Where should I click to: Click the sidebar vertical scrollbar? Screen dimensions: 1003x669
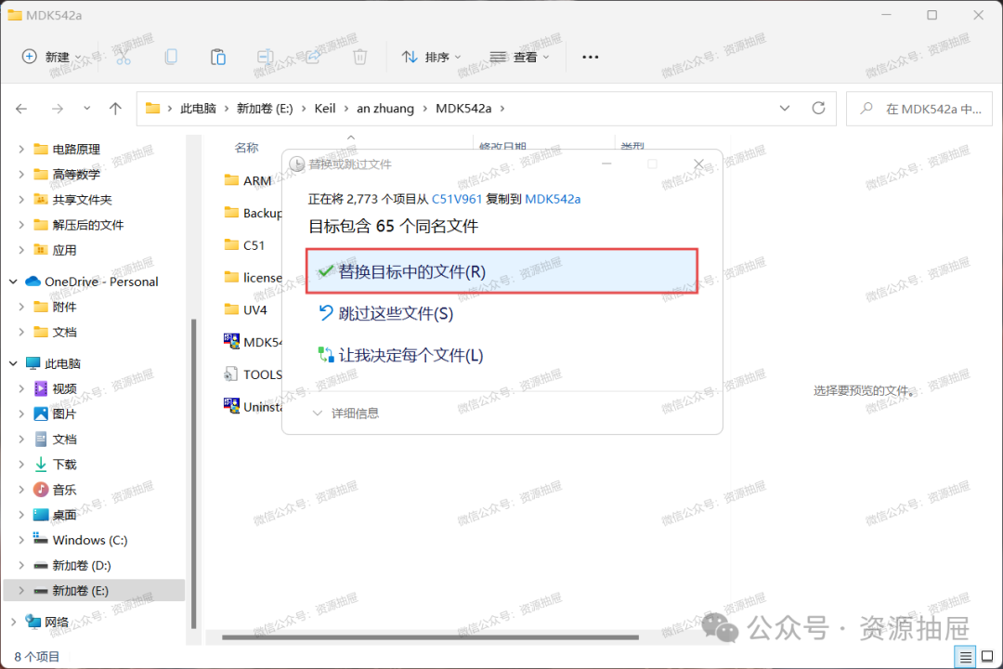click(x=194, y=474)
